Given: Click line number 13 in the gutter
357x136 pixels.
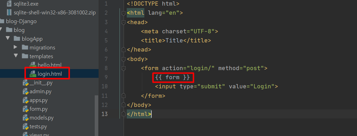Looking at the screenshot, I should [104, 114].
